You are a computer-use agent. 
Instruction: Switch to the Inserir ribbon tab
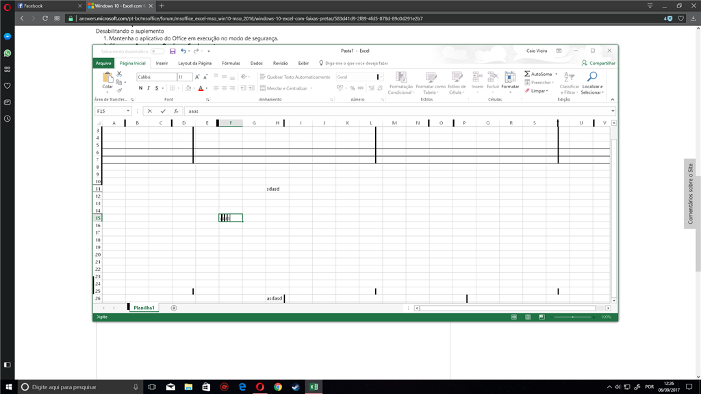[x=162, y=64]
